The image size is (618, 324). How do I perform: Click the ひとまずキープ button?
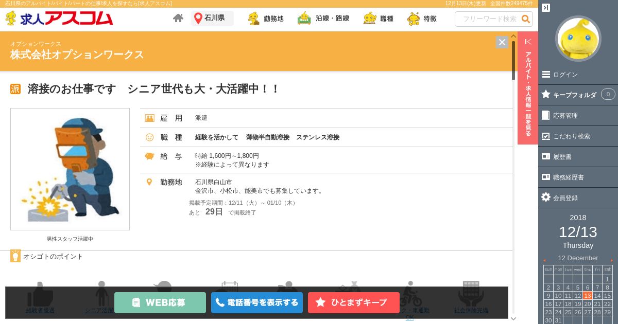click(354, 302)
